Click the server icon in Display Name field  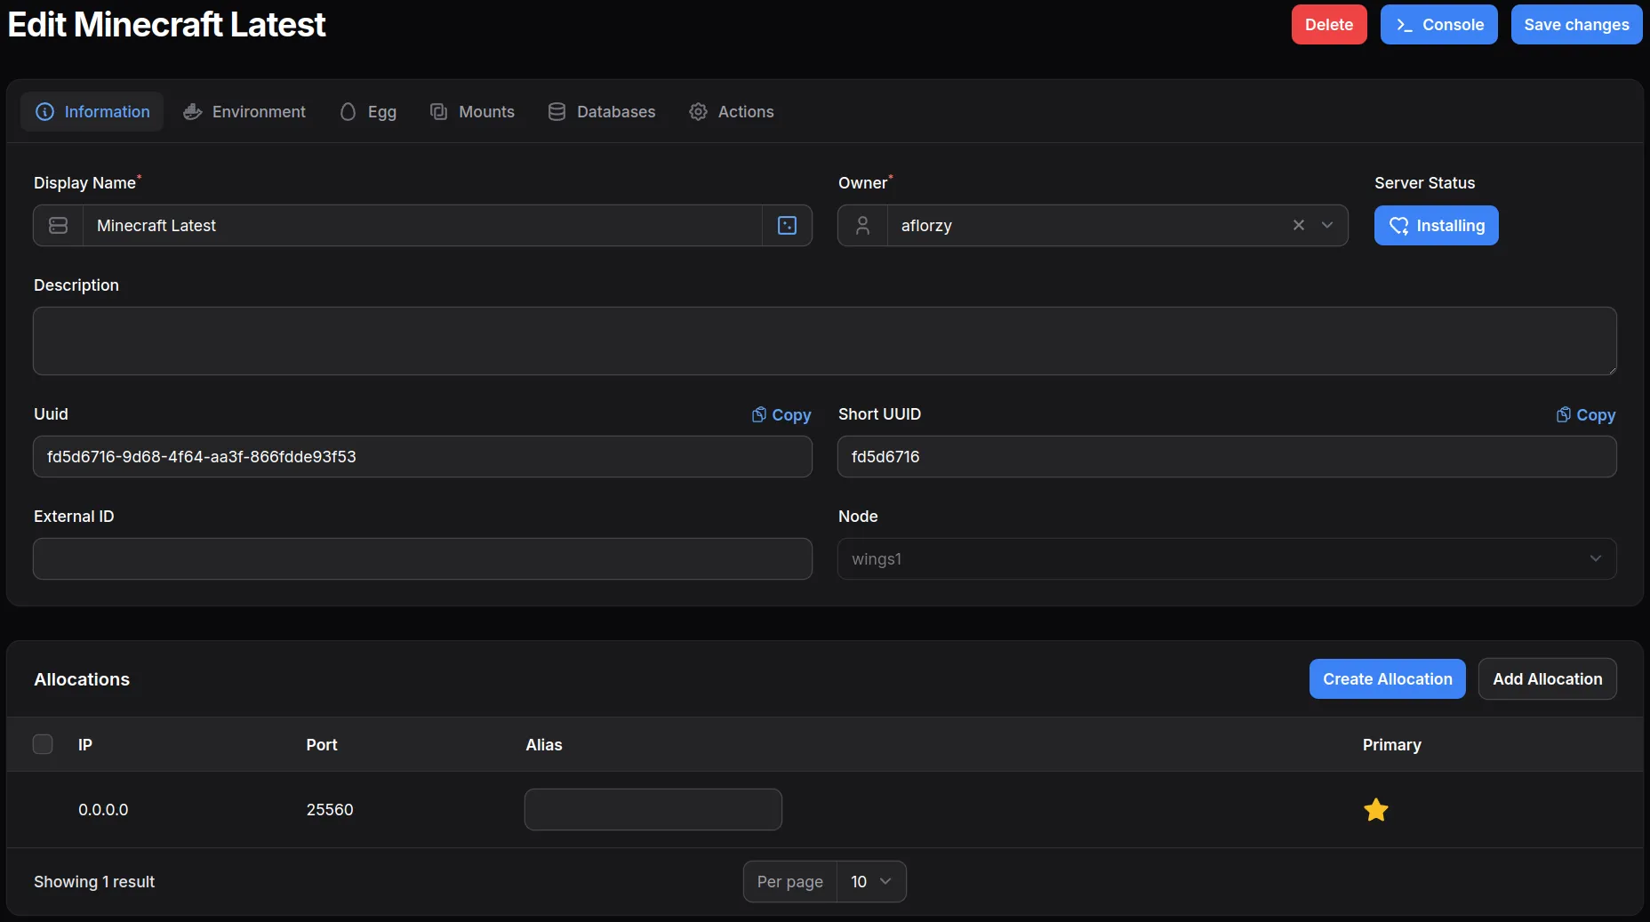[59, 226]
